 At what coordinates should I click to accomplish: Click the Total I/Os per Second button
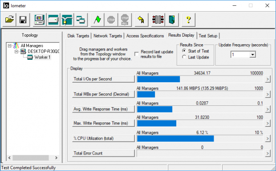click(103, 79)
